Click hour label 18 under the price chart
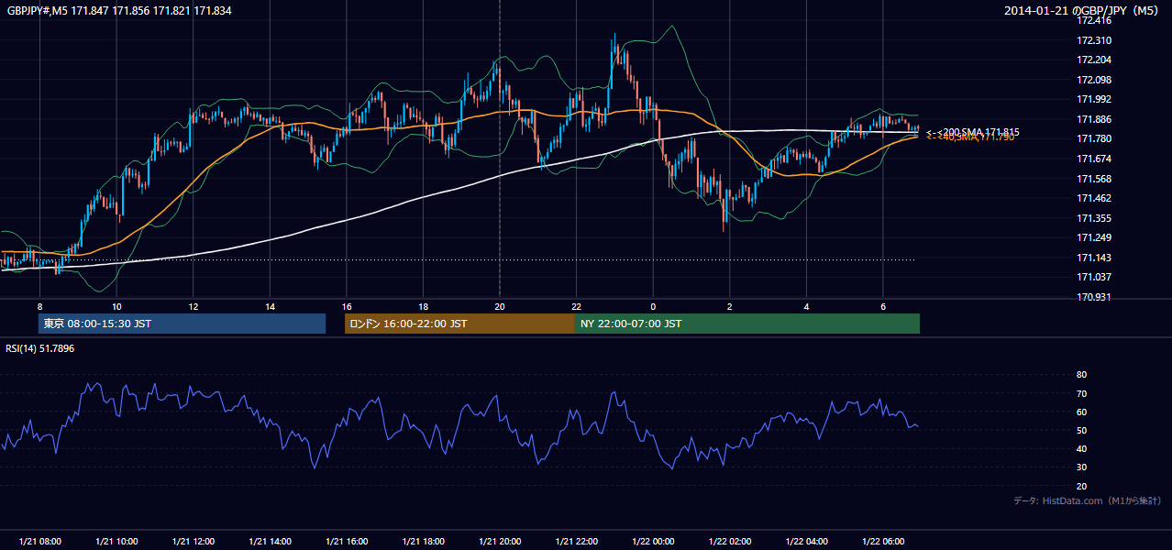This screenshot has height=550, width=1172. point(423,306)
